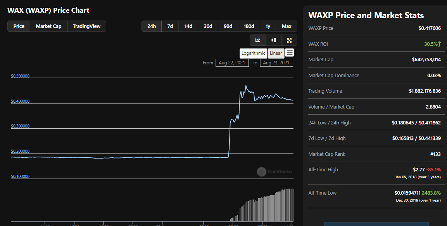Viewport: 447px width, 226px height.
Task: Click WAXP Price value $0.417606
Action: pos(430,28)
